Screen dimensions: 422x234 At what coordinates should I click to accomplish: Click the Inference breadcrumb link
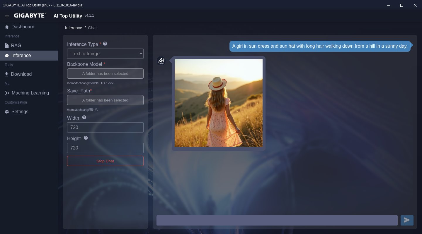pyautogui.click(x=74, y=28)
